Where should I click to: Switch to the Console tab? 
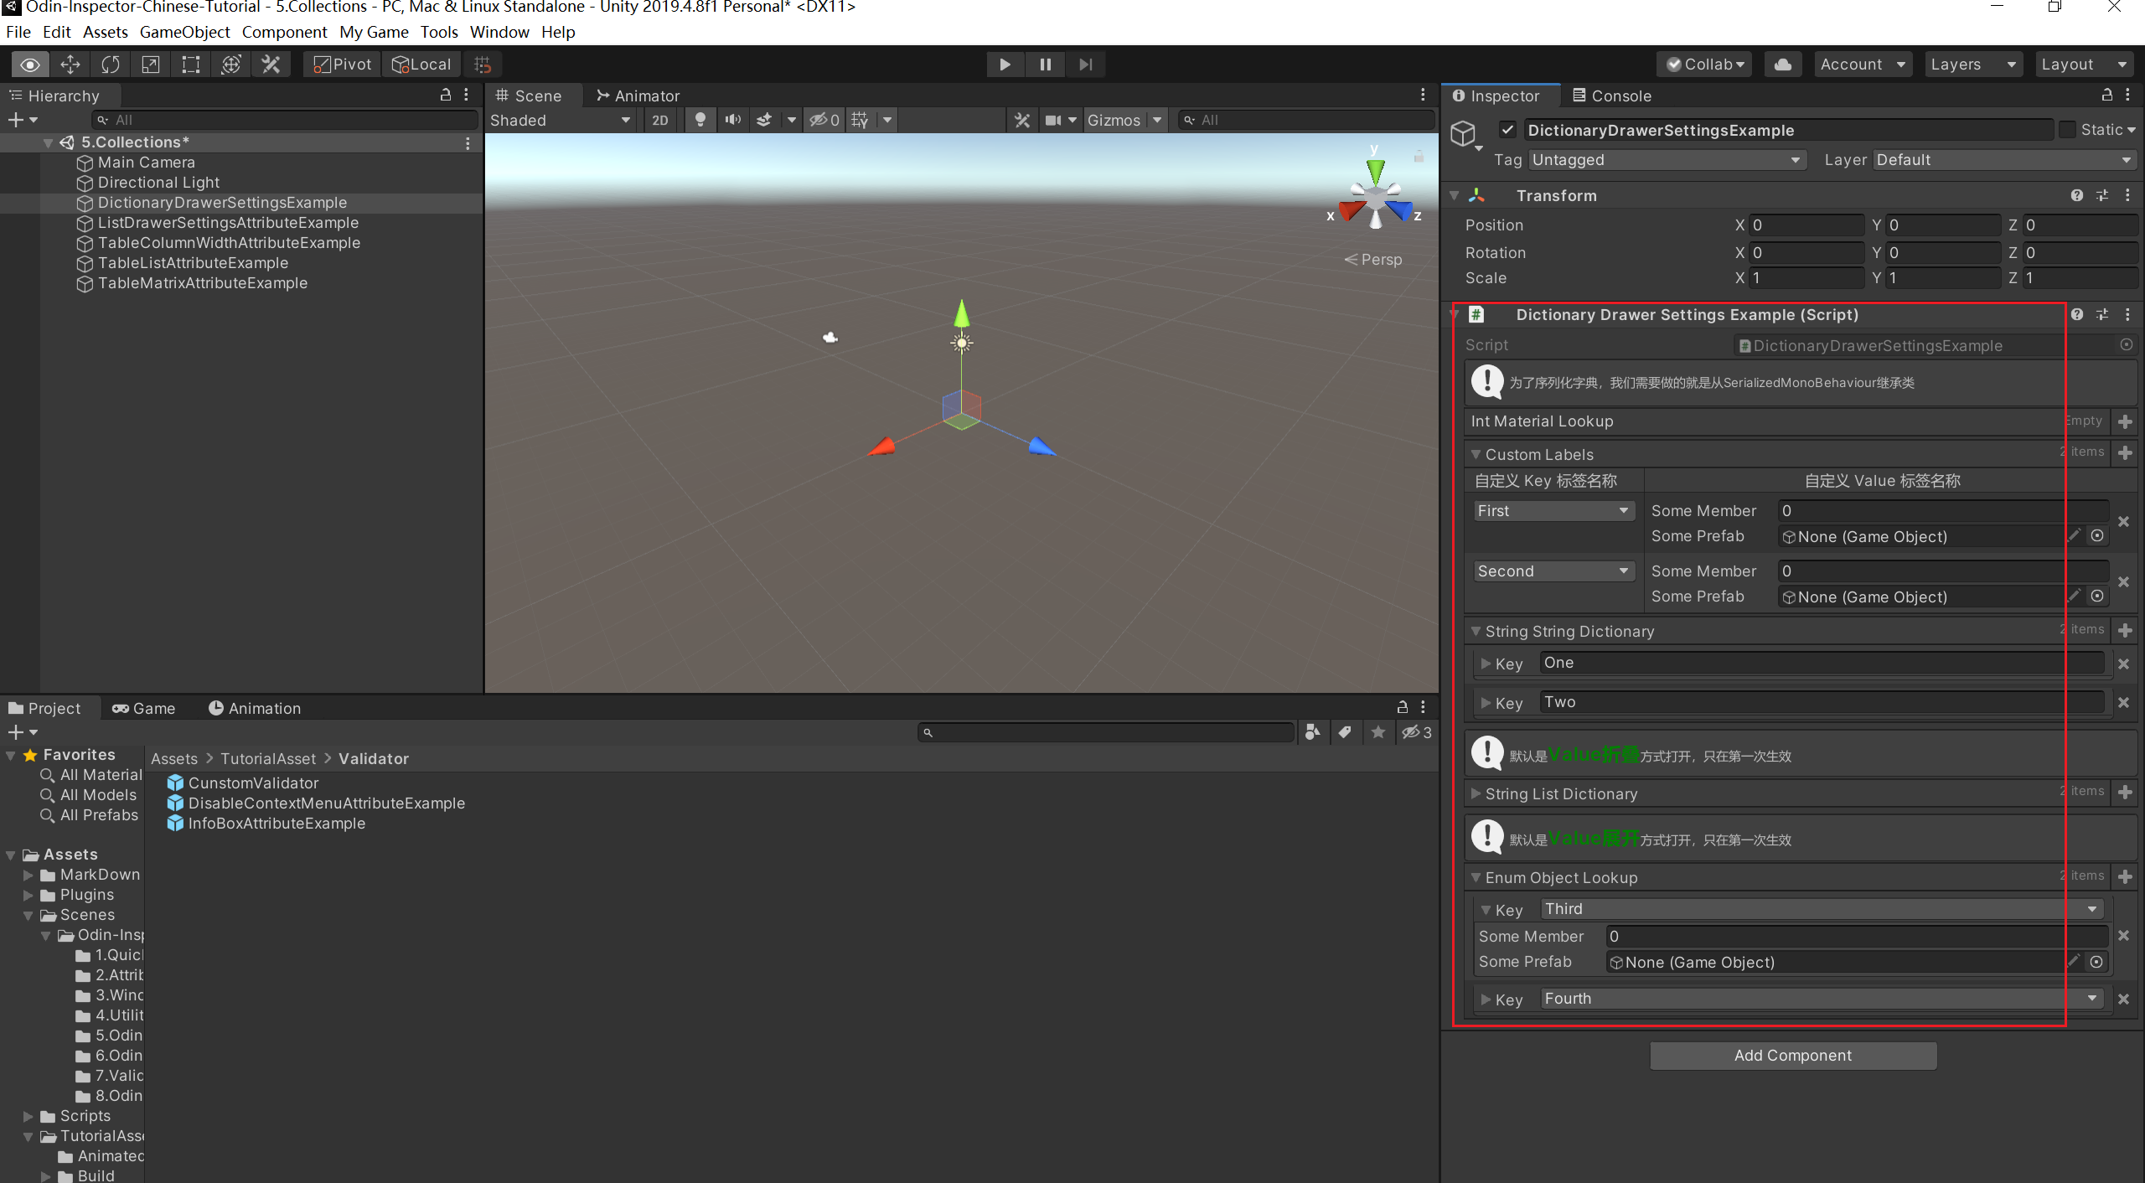click(x=1611, y=96)
